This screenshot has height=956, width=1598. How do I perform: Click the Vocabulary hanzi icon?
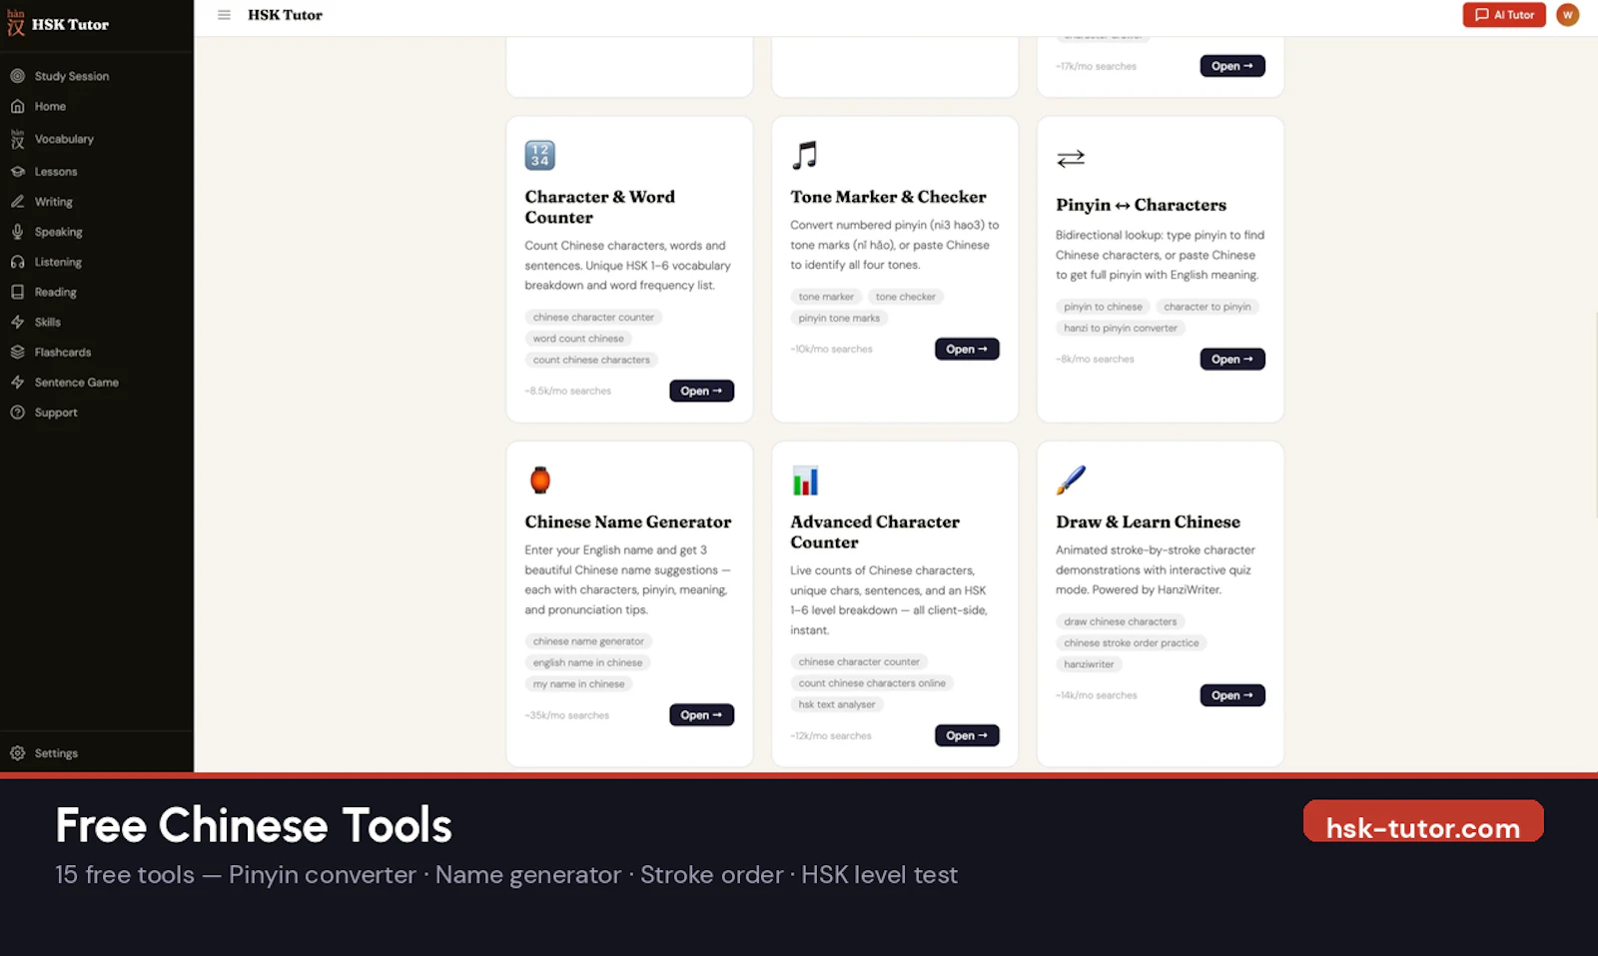tap(17, 139)
